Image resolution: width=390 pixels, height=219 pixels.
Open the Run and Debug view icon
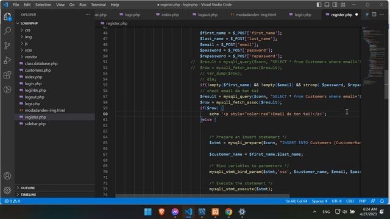tap(7, 60)
